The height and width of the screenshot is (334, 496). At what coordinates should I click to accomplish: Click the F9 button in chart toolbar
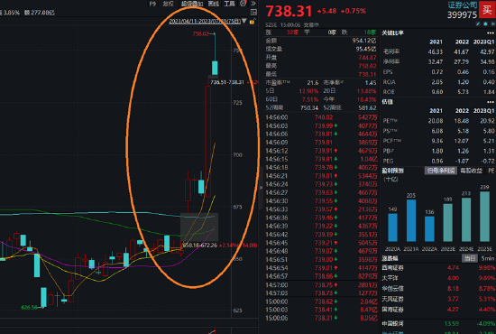(x=152, y=4)
